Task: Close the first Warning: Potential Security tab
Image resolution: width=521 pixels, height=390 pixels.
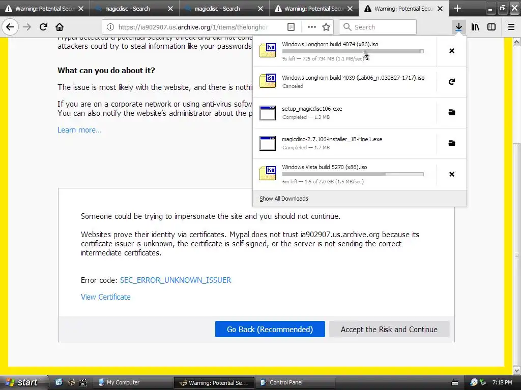Action: pyautogui.click(x=81, y=9)
